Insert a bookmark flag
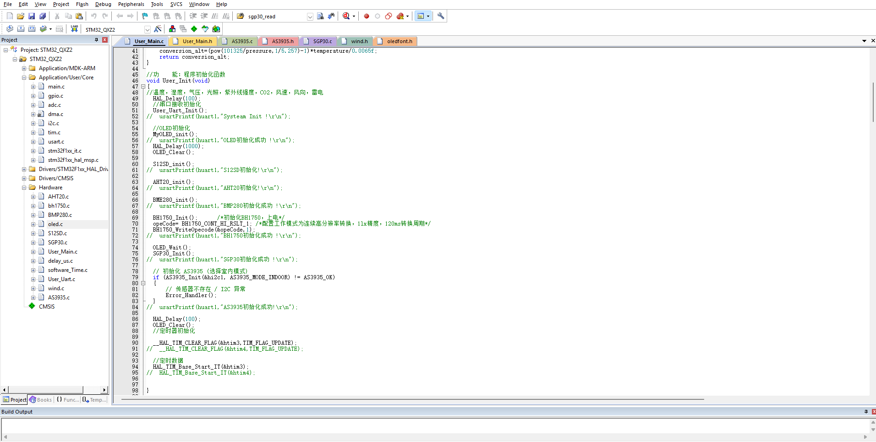The width and height of the screenshot is (876, 442). click(x=145, y=16)
